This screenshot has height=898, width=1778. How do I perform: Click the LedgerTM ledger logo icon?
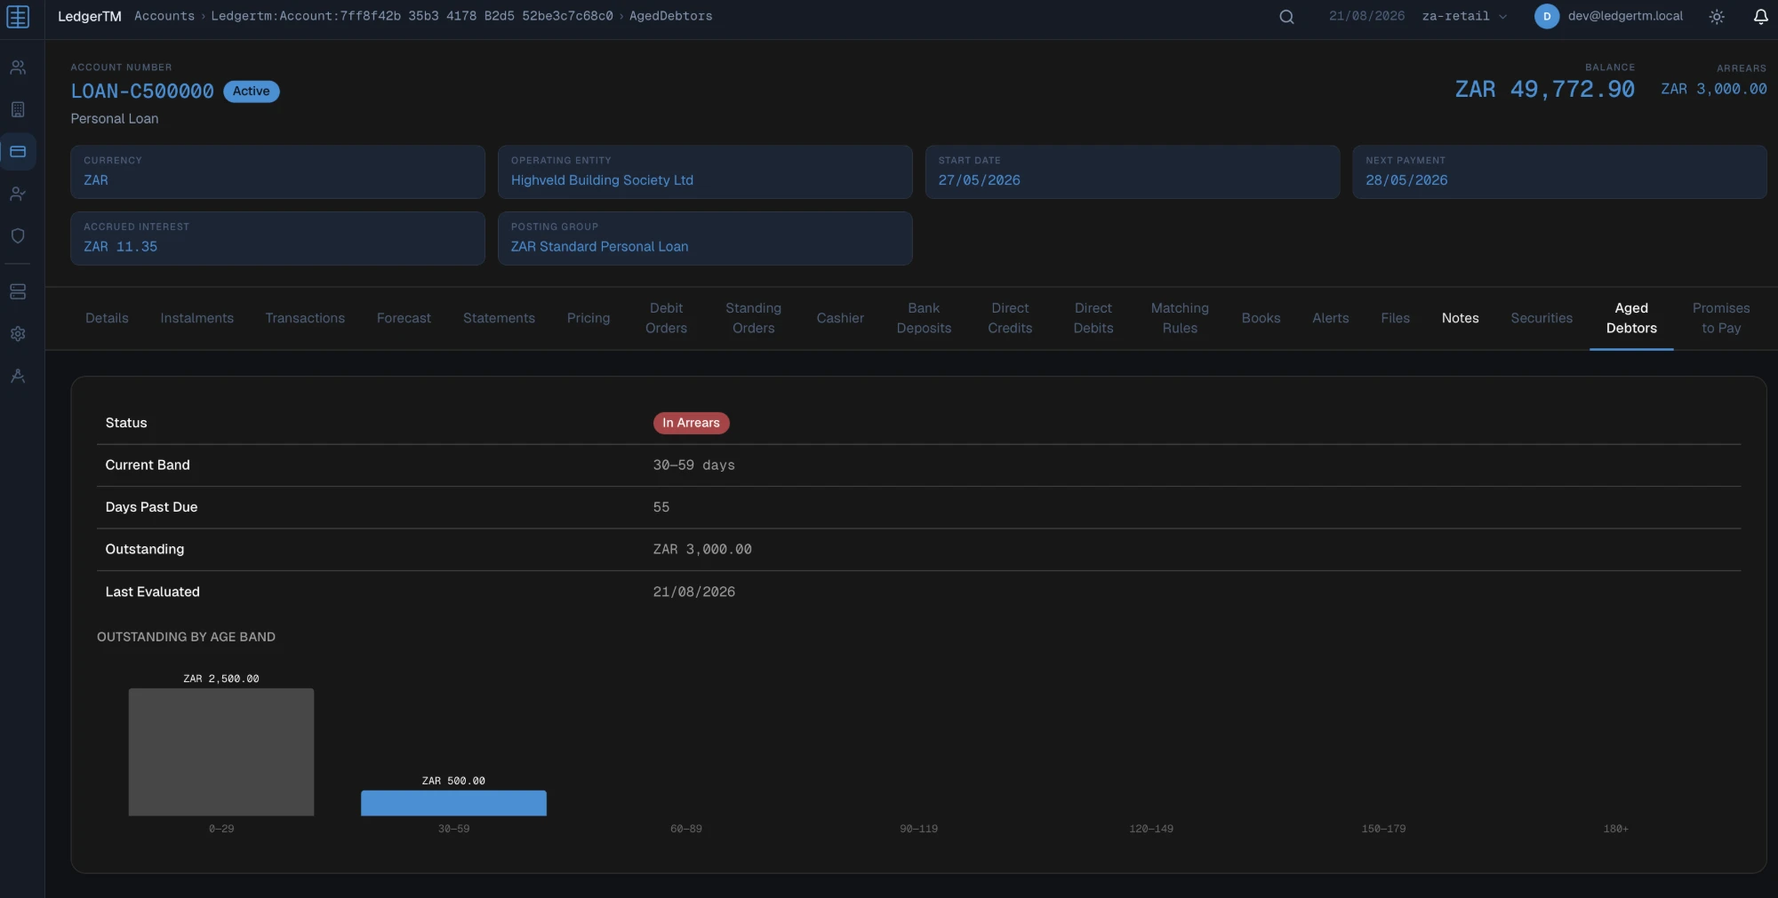click(x=18, y=17)
